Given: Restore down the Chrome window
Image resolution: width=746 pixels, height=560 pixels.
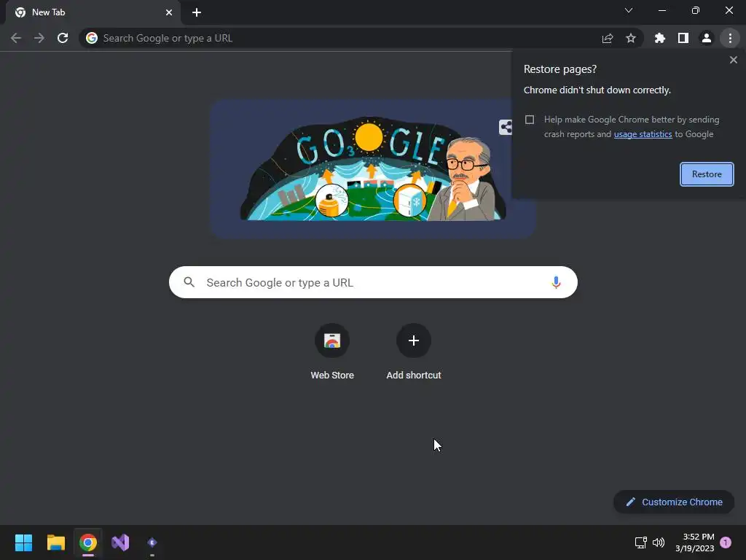Looking at the screenshot, I should (696, 10).
